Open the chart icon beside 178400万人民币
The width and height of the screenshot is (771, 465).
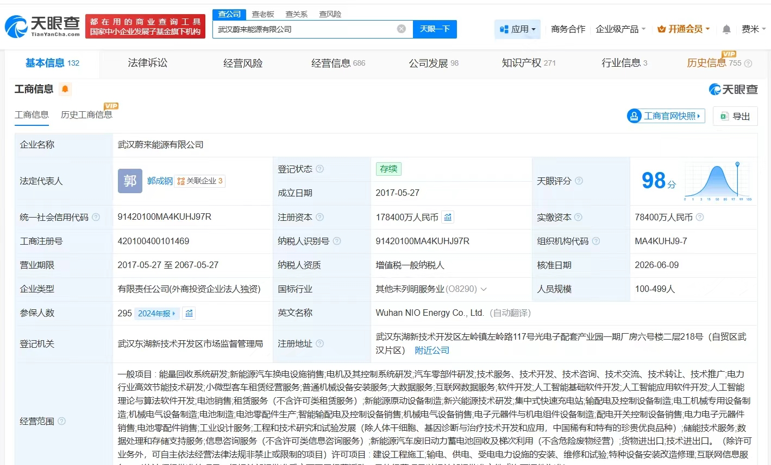pos(448,217)
